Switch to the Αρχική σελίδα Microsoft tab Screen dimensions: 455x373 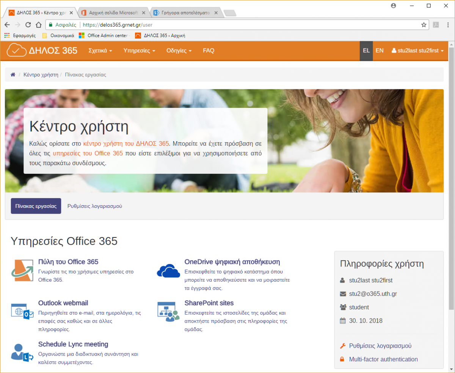[x=113, y=12]
